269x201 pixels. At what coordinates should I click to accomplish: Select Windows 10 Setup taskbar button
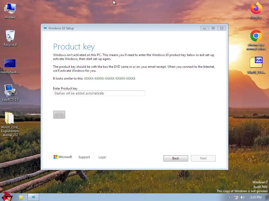33,197
